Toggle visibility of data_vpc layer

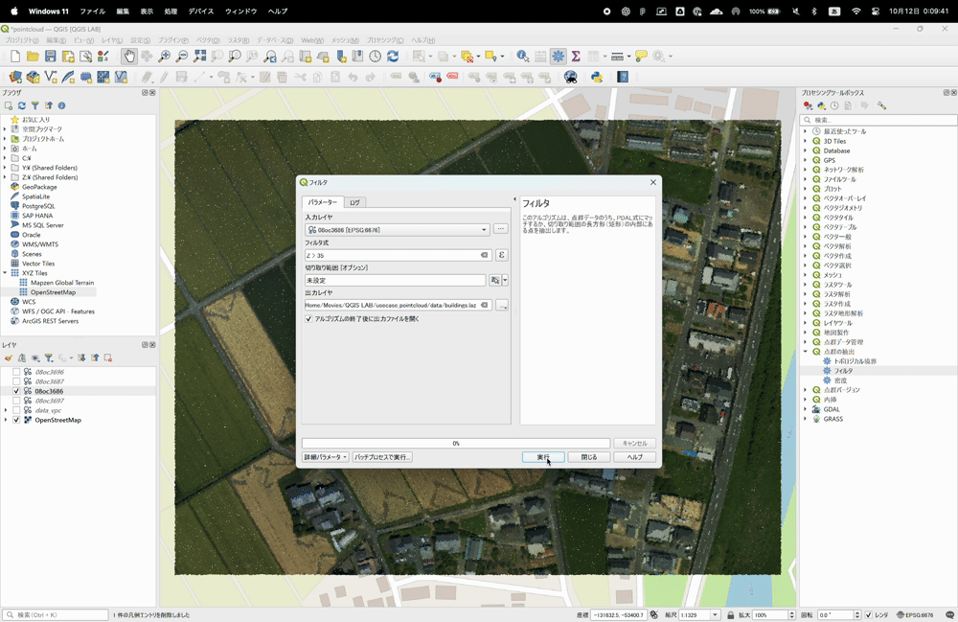pyautogui.click(x=16, y=410)
